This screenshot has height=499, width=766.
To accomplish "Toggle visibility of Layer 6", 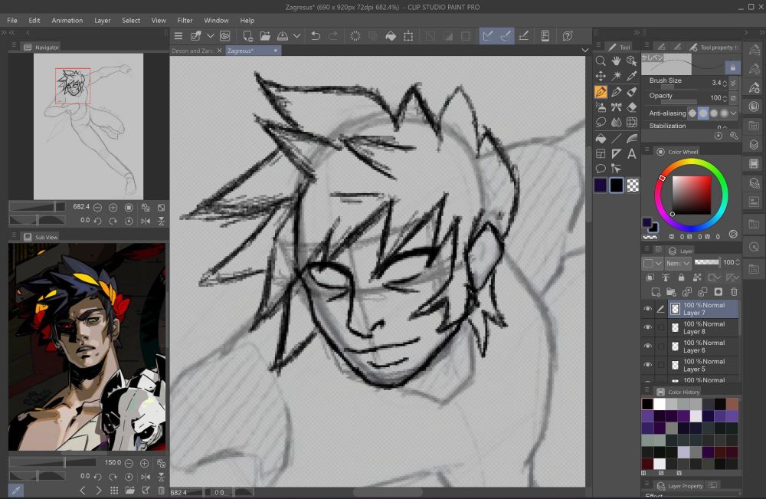I will tap(647, 346).
